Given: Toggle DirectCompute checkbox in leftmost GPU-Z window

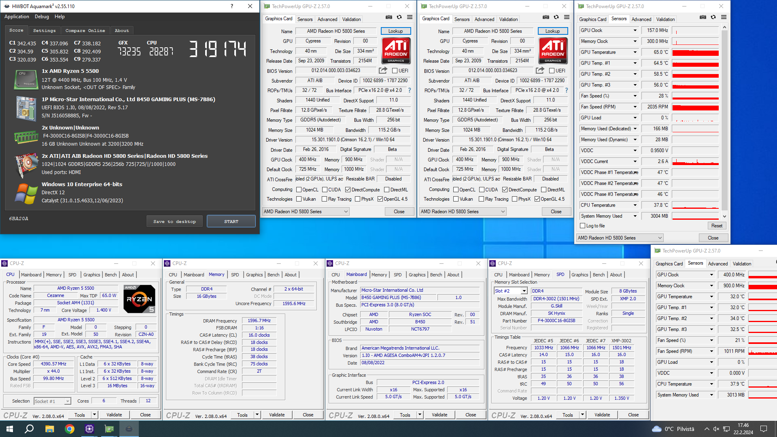Looking at the screenshot, I should coord(348,190).
